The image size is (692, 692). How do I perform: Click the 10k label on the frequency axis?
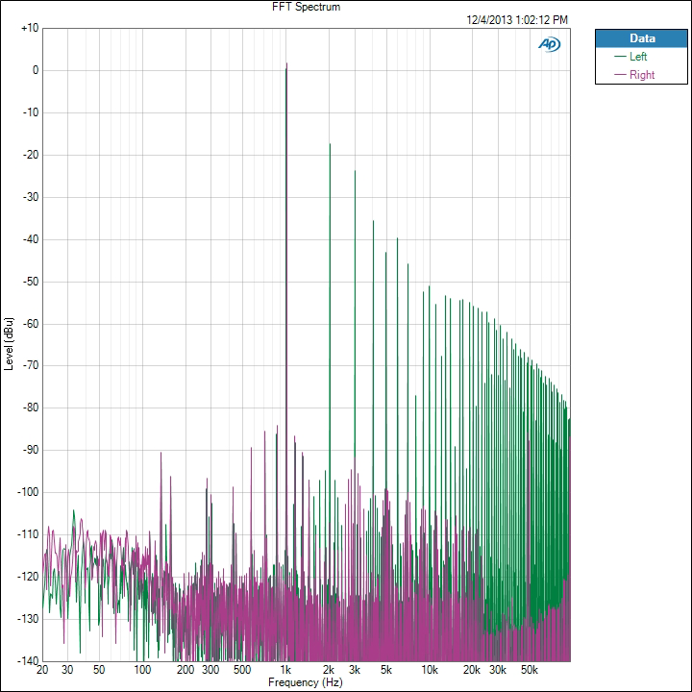coord(430,670)
